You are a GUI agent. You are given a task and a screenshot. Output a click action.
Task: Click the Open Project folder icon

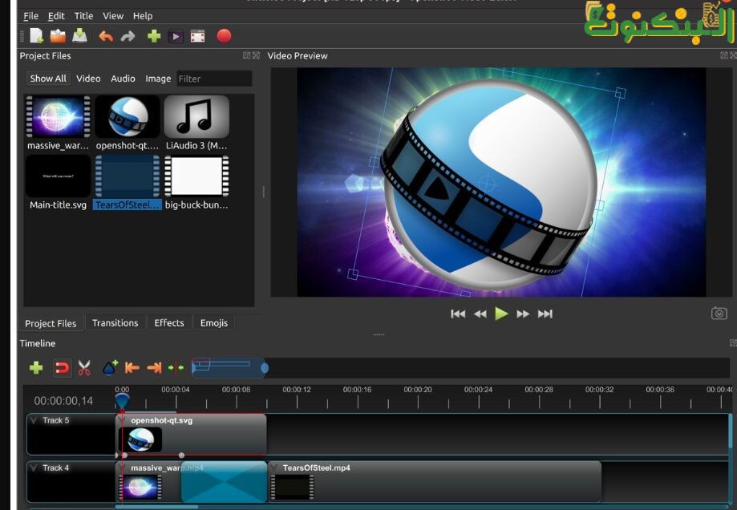point(58,36)
